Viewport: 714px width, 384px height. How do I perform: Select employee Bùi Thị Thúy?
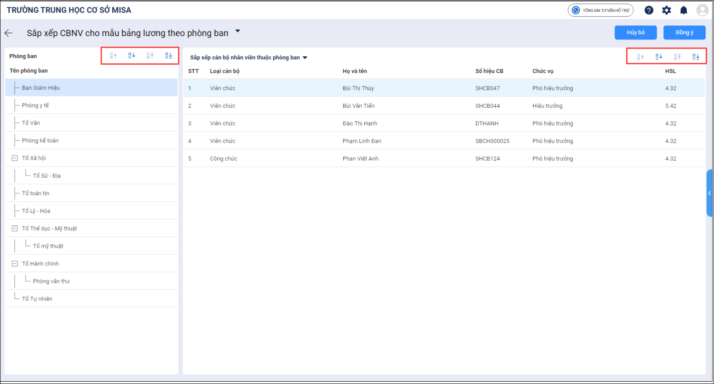[358, 88]
